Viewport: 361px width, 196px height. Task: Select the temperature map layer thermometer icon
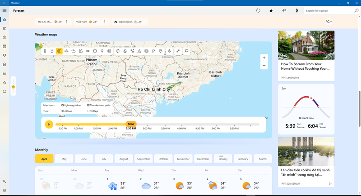click(45, 51)
